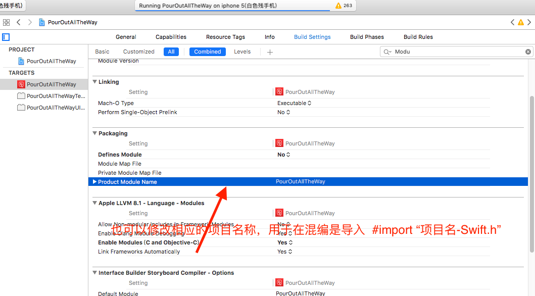Collapse the Packaging section

coord(95,133)
